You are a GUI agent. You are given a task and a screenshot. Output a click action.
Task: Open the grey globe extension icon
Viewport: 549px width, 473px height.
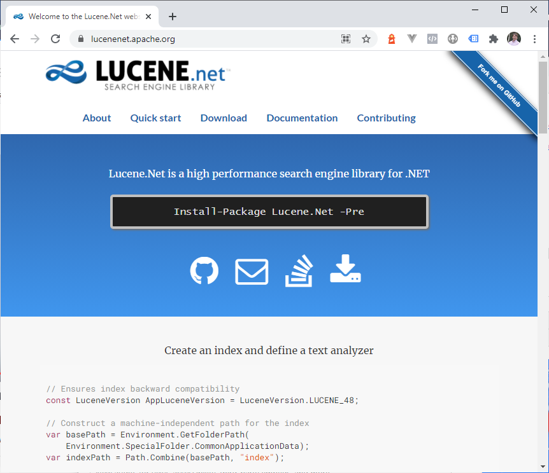click(x=453, y=39)
